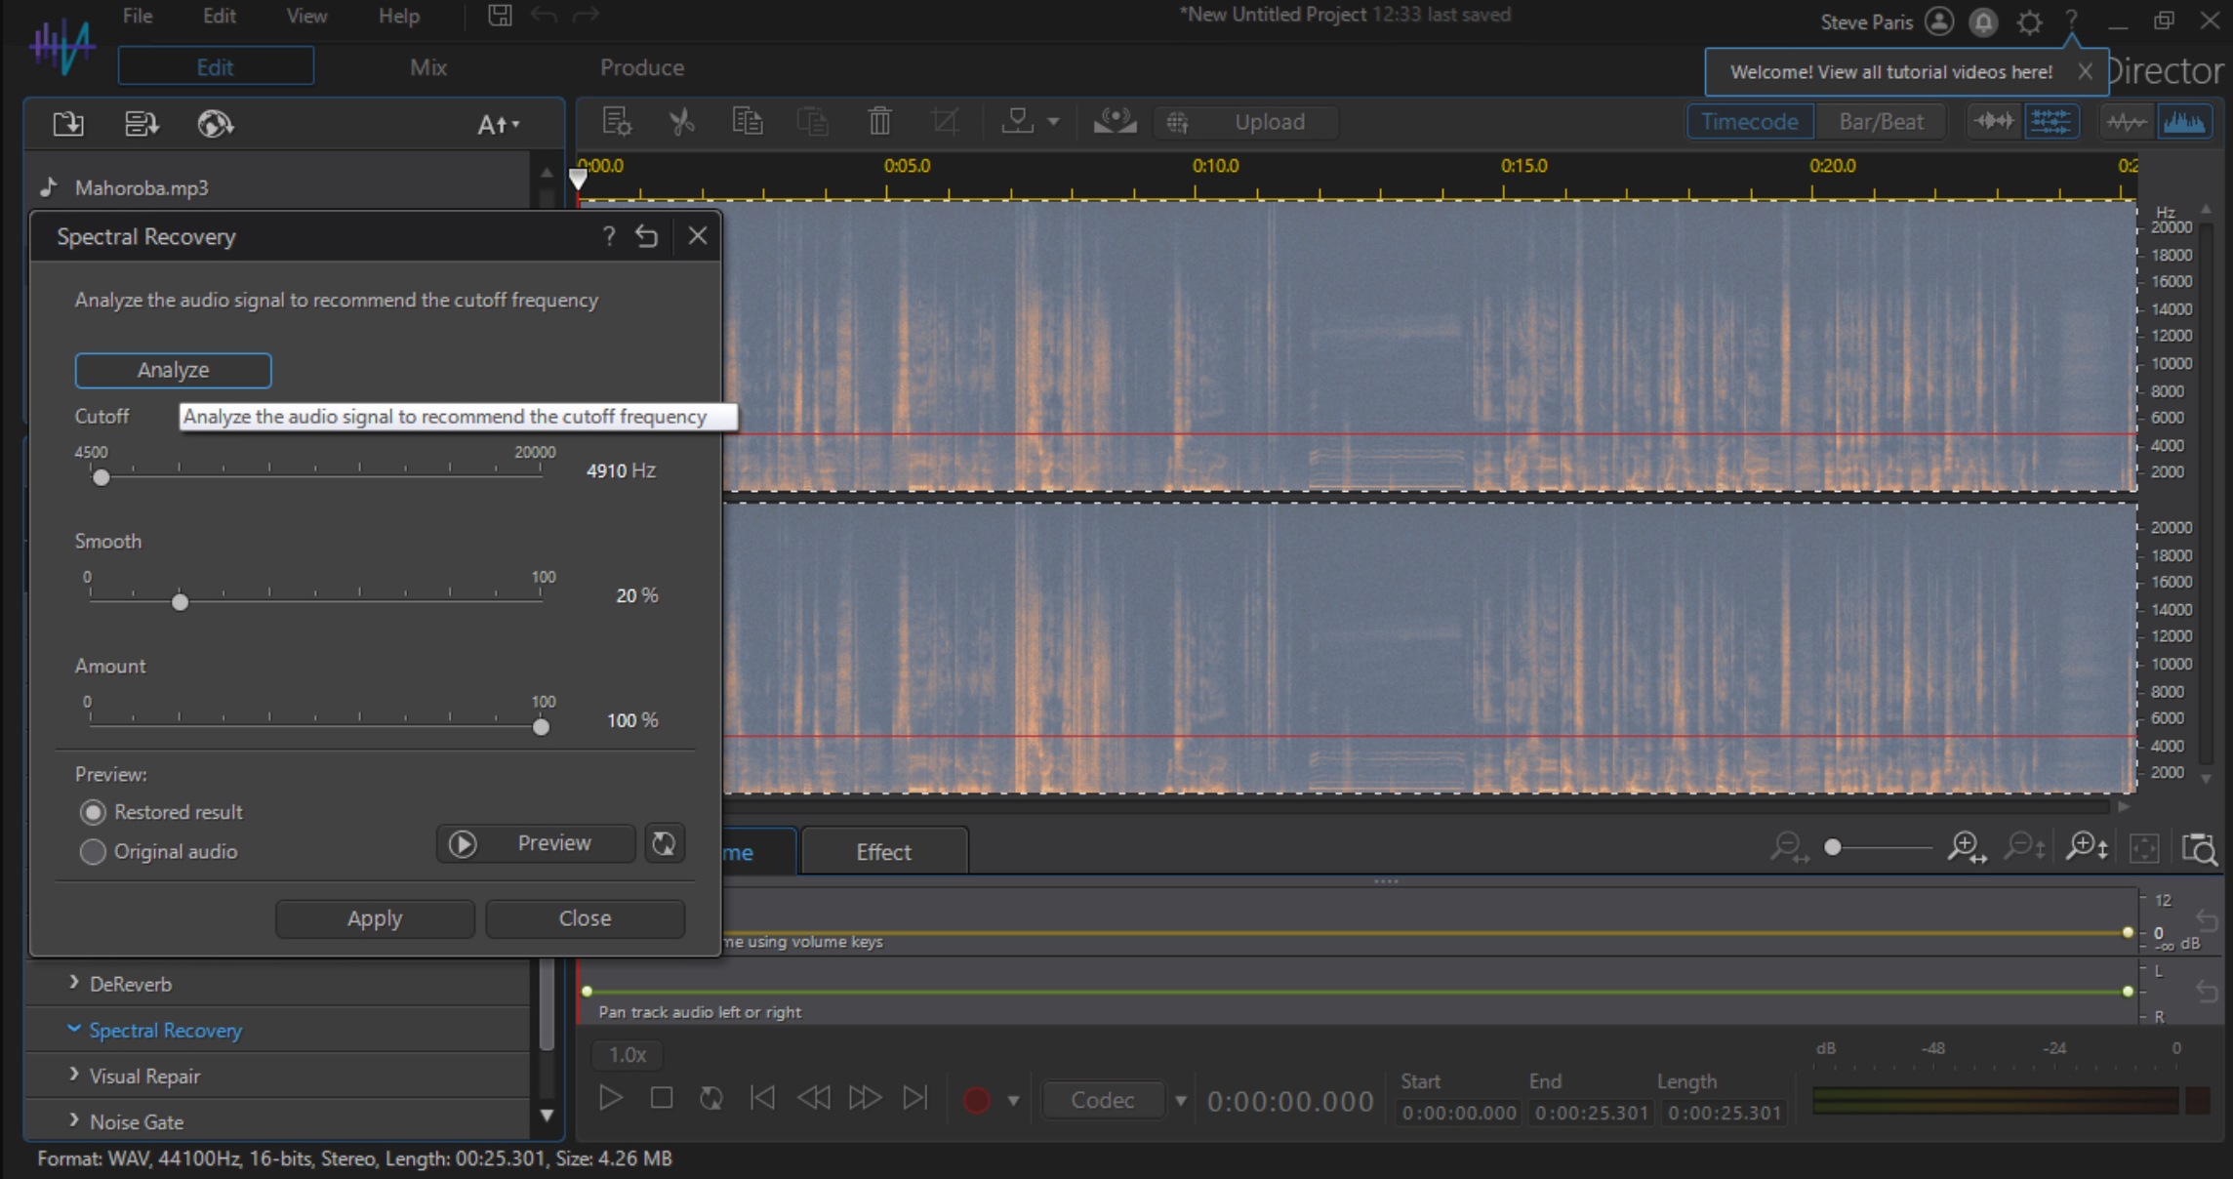
Task: Select the Cut tool in the toolbar
Action: tap(682, 121)
